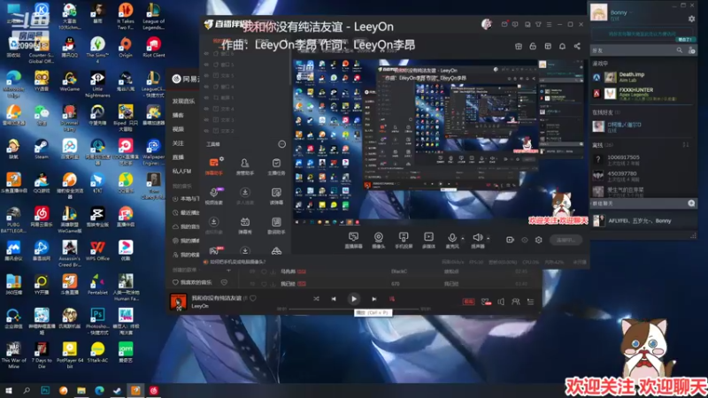The width and height of the screenshot is (708, 398).
Task: Hide the 文本 4 source with eye icon
Action: click(x=206, y=109)
